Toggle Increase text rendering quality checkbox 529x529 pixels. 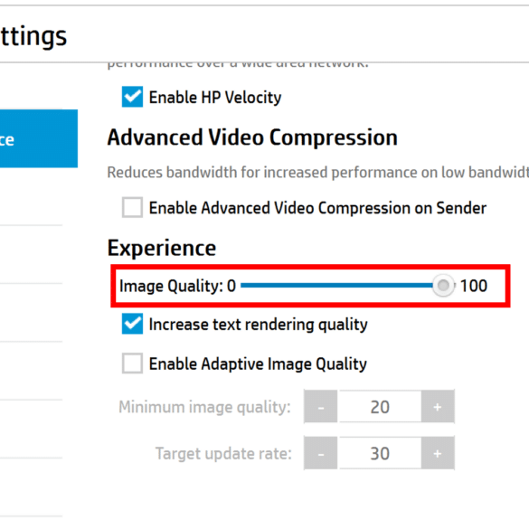(x=132, y=324)
